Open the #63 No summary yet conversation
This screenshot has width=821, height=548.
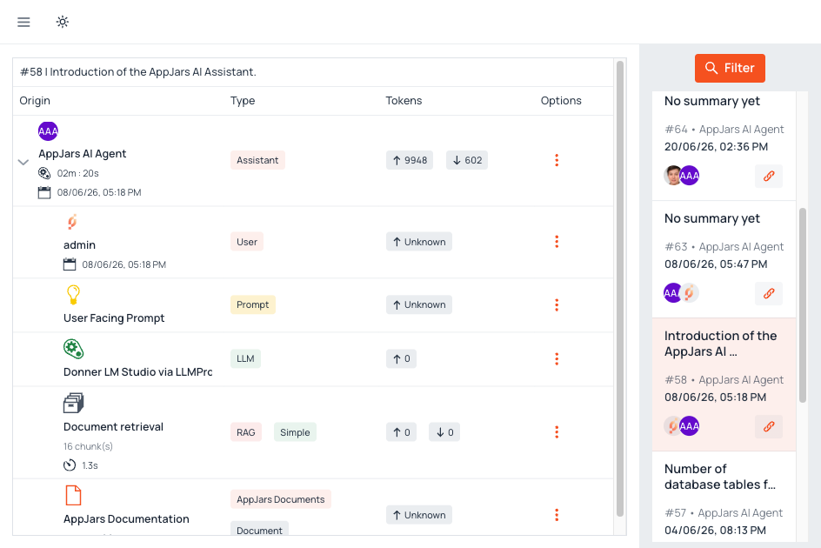(724, 259)
